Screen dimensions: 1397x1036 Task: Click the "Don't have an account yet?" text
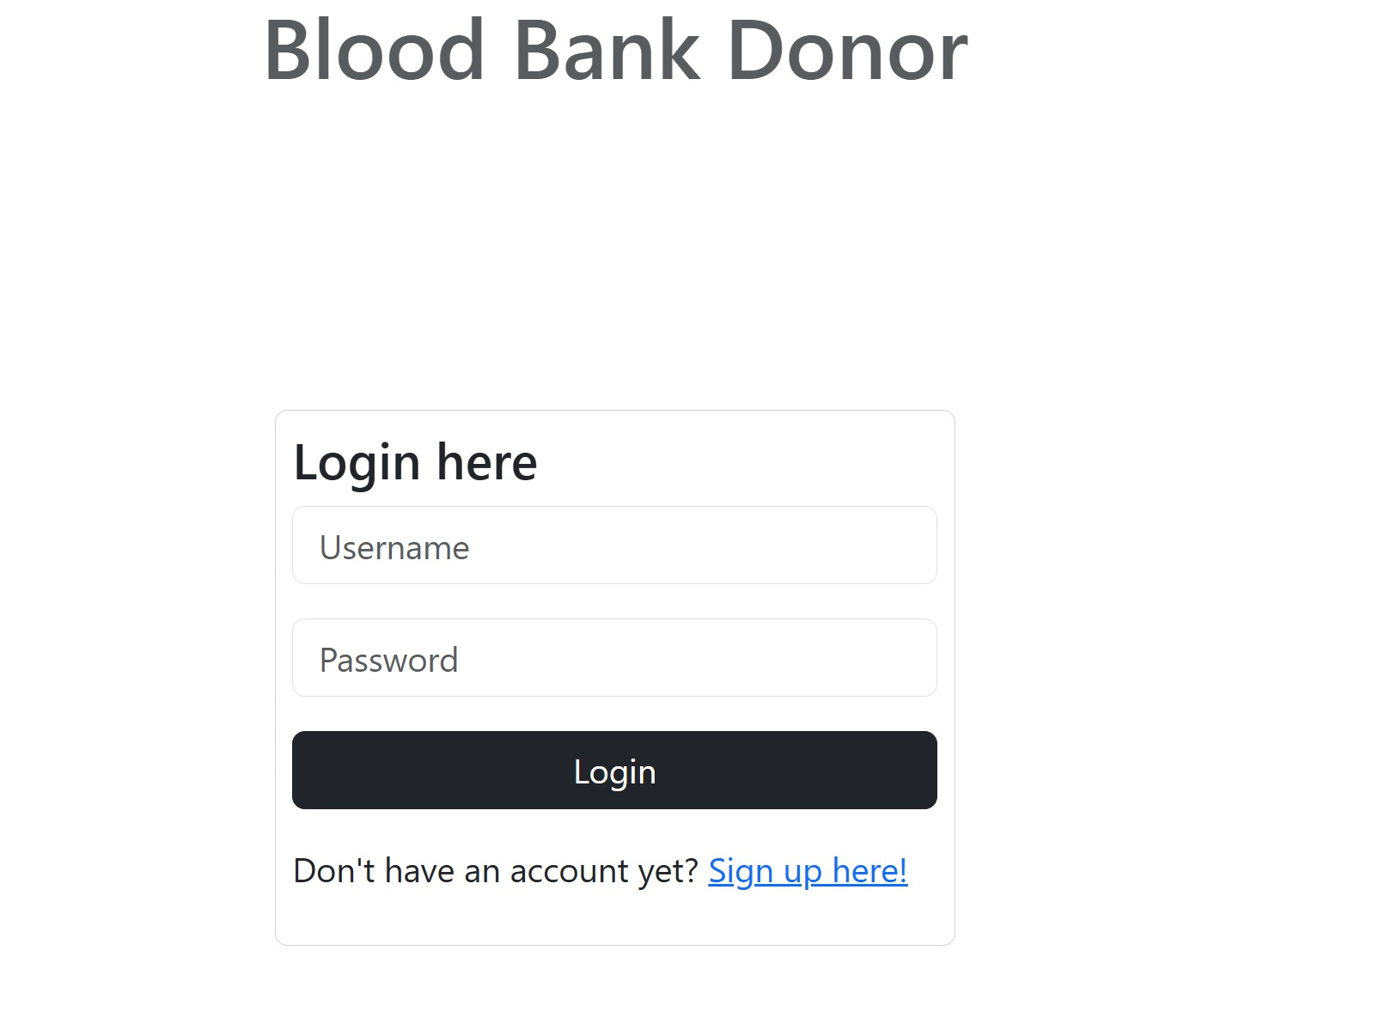[x=496, y=871]
